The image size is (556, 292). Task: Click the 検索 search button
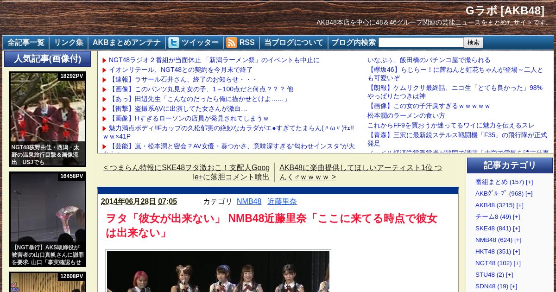coord(474,43)
